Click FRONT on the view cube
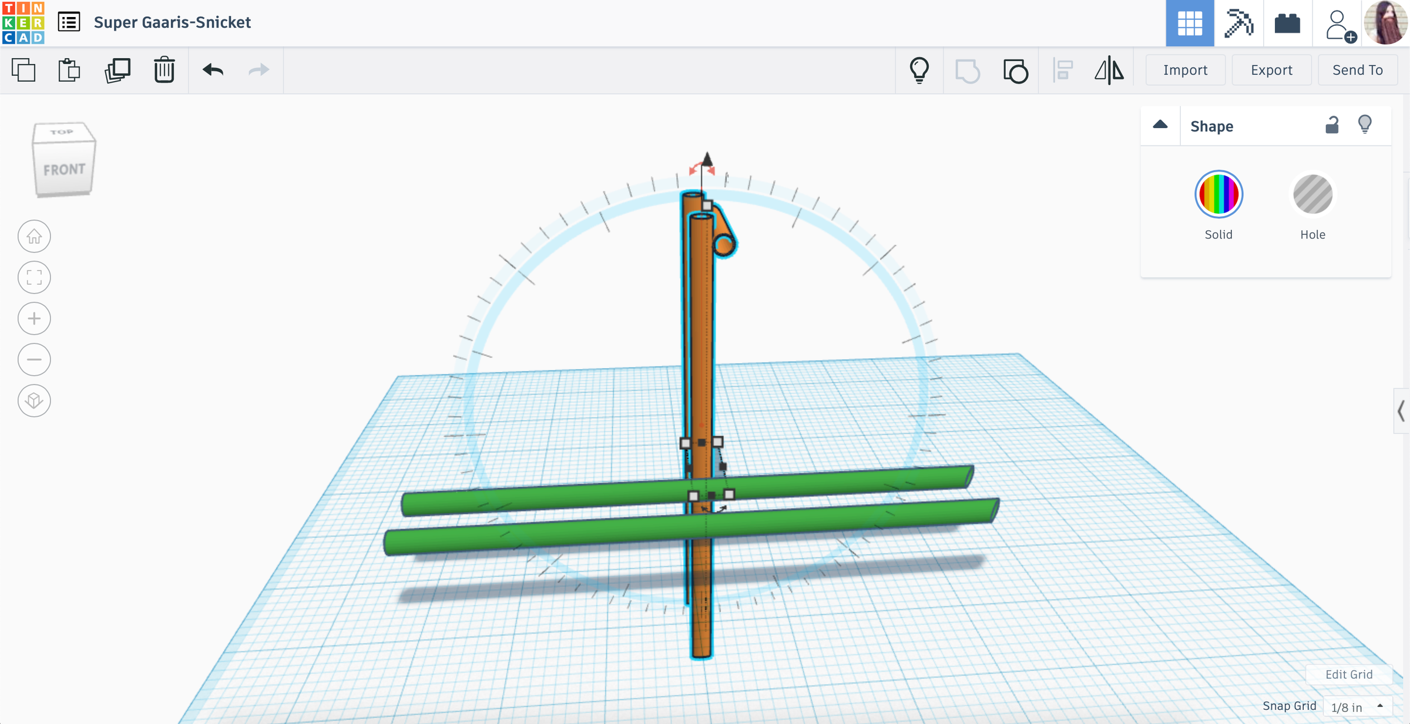This screenshot has height=724, width=1410. (63, 169)
